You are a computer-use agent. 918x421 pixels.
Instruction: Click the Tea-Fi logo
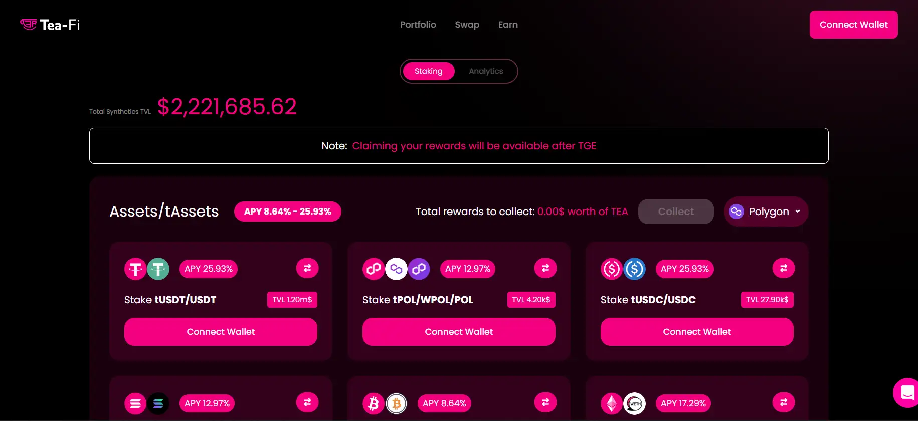coord(50,25)
